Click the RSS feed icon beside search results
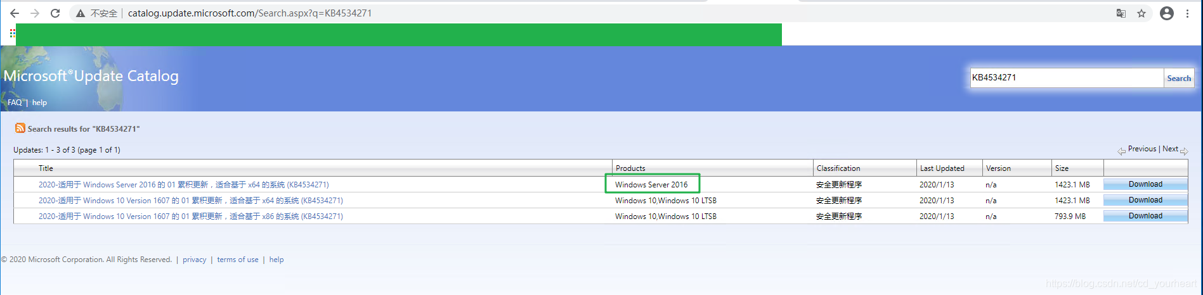Viewport: 1203px width, 295px height. click(x=20, y=129)
